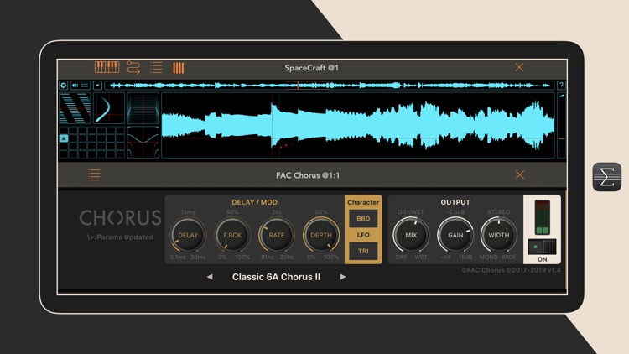629x354 pixels.
Task: Toggle the TRI LFO shape button
Action: tap(363, 252)
